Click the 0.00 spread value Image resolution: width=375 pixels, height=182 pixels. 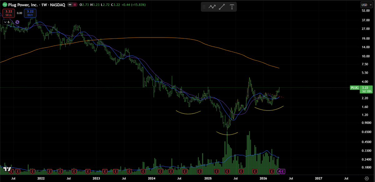(19, 13)
